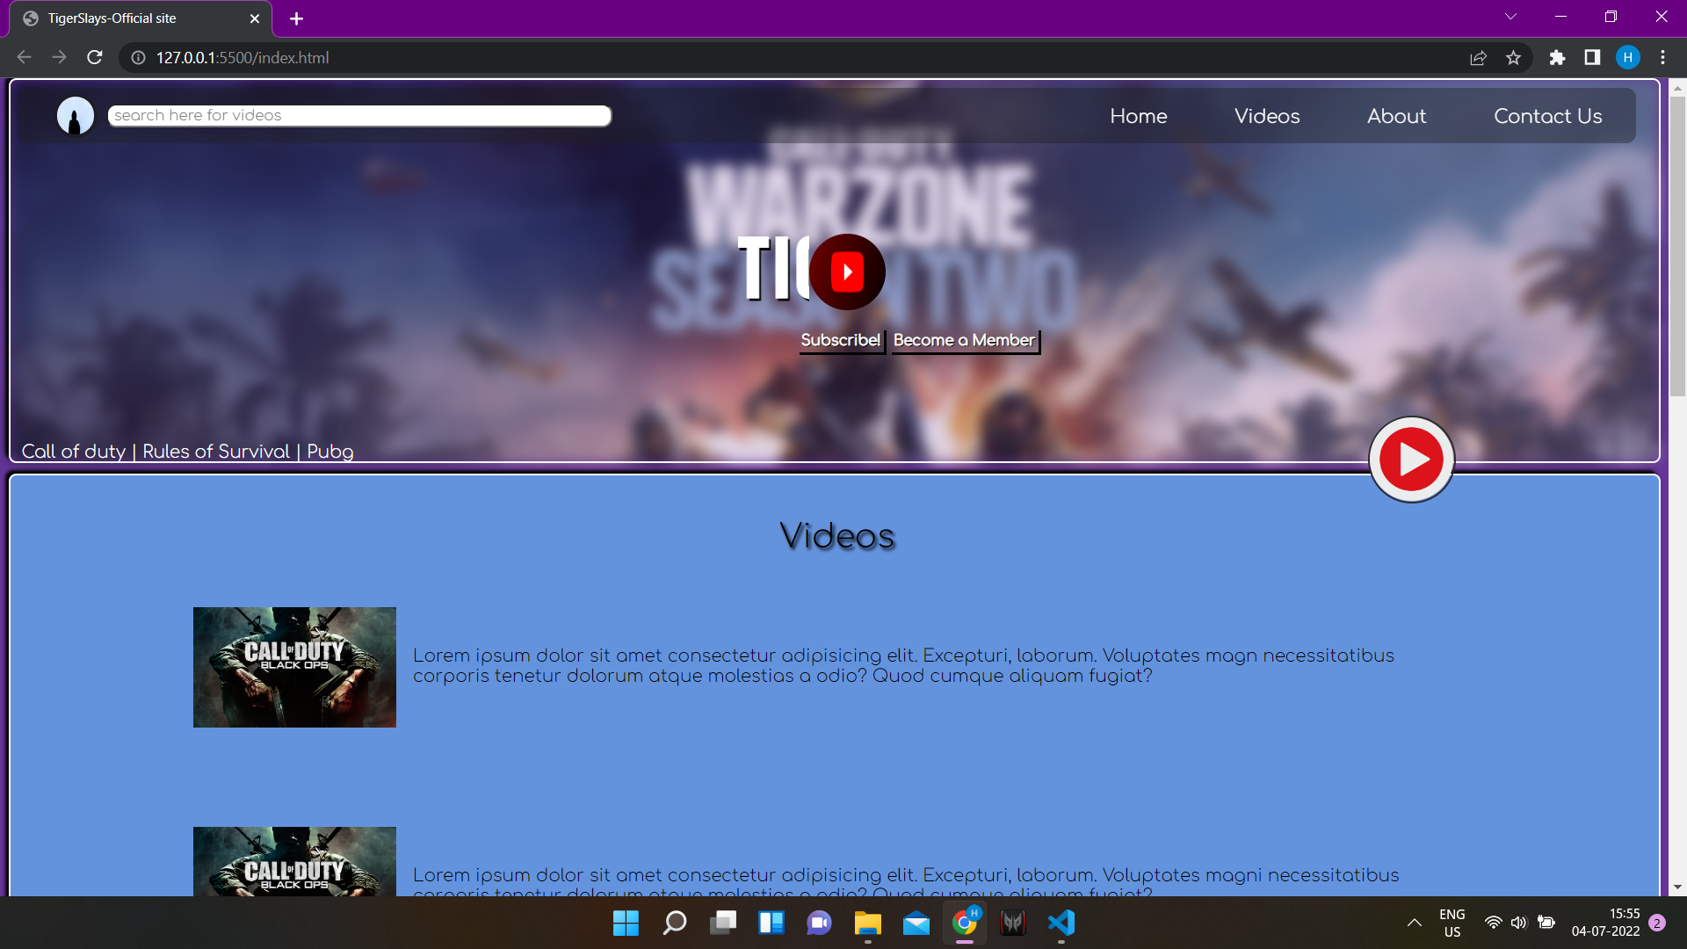Open Widgets icon in taskbar
Viewport: 1687px width, 949px height.
click(771, 923)
